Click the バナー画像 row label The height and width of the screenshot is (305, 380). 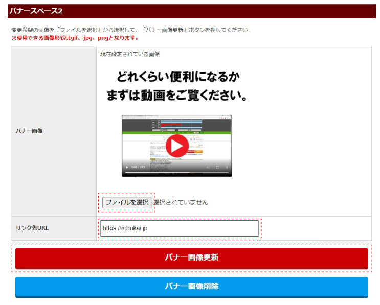click(30, 131)
